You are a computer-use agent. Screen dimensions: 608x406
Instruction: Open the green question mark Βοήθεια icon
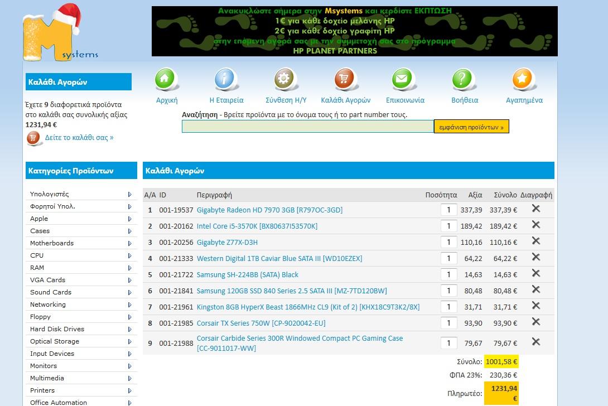click(464, 80)
